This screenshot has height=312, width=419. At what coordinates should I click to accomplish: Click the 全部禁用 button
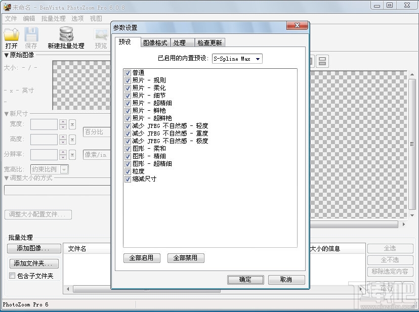(186, 258)
